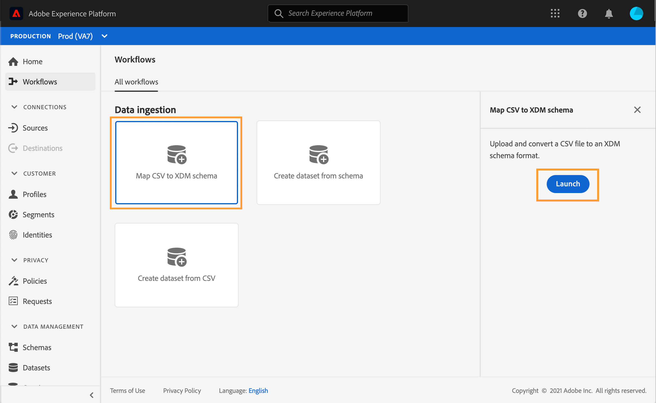The width and height of the screenshot is (656, 403).
Task: Collapse the Connections section
Action: coord(14,107)
